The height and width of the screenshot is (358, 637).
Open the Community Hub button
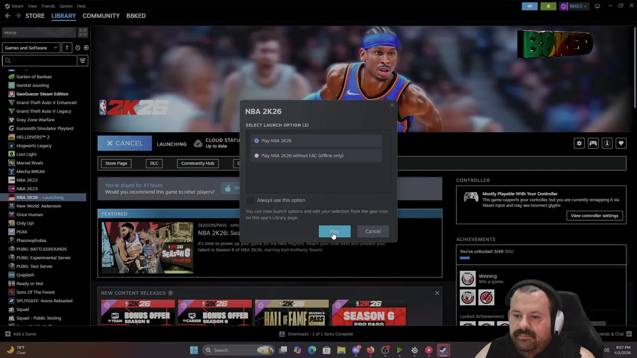pyautogui.click(x=198, y=163)
